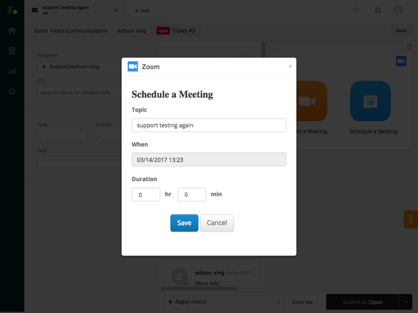Click the Save button in dialog
Viewport: 418px width, 313px height.
click(x=184, y=223)
